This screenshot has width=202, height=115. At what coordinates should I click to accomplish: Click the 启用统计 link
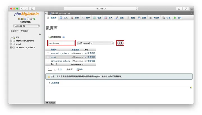[x=55, y=83]
